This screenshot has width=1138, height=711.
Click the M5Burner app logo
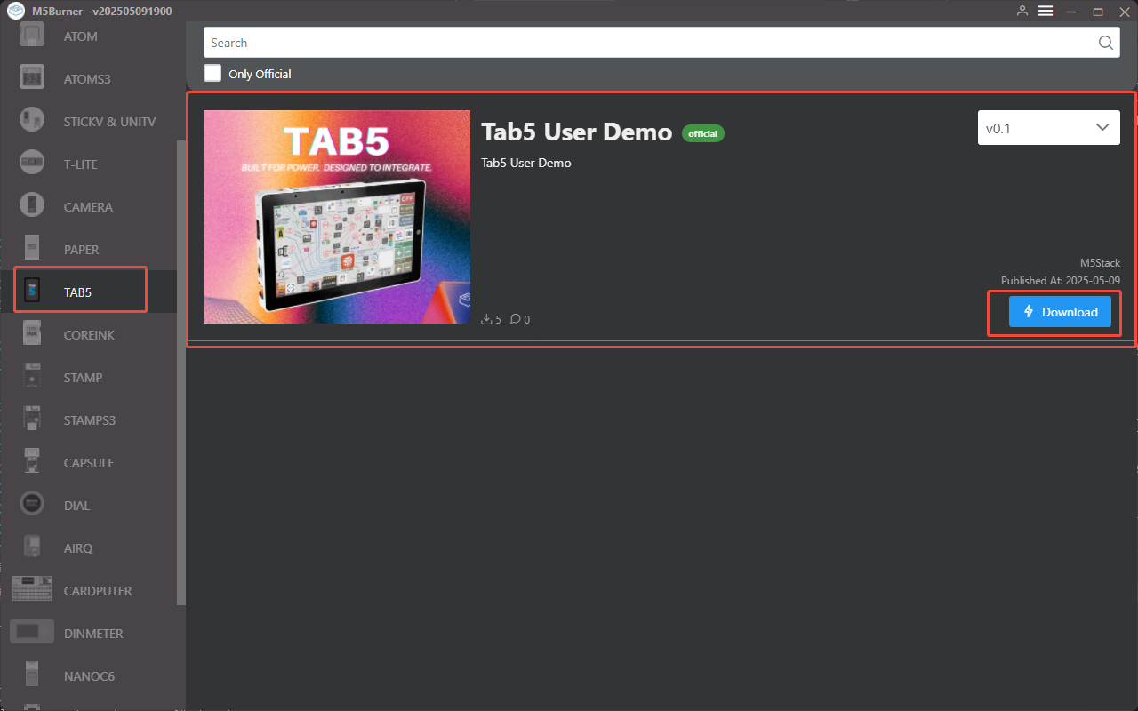pos(15,11)
